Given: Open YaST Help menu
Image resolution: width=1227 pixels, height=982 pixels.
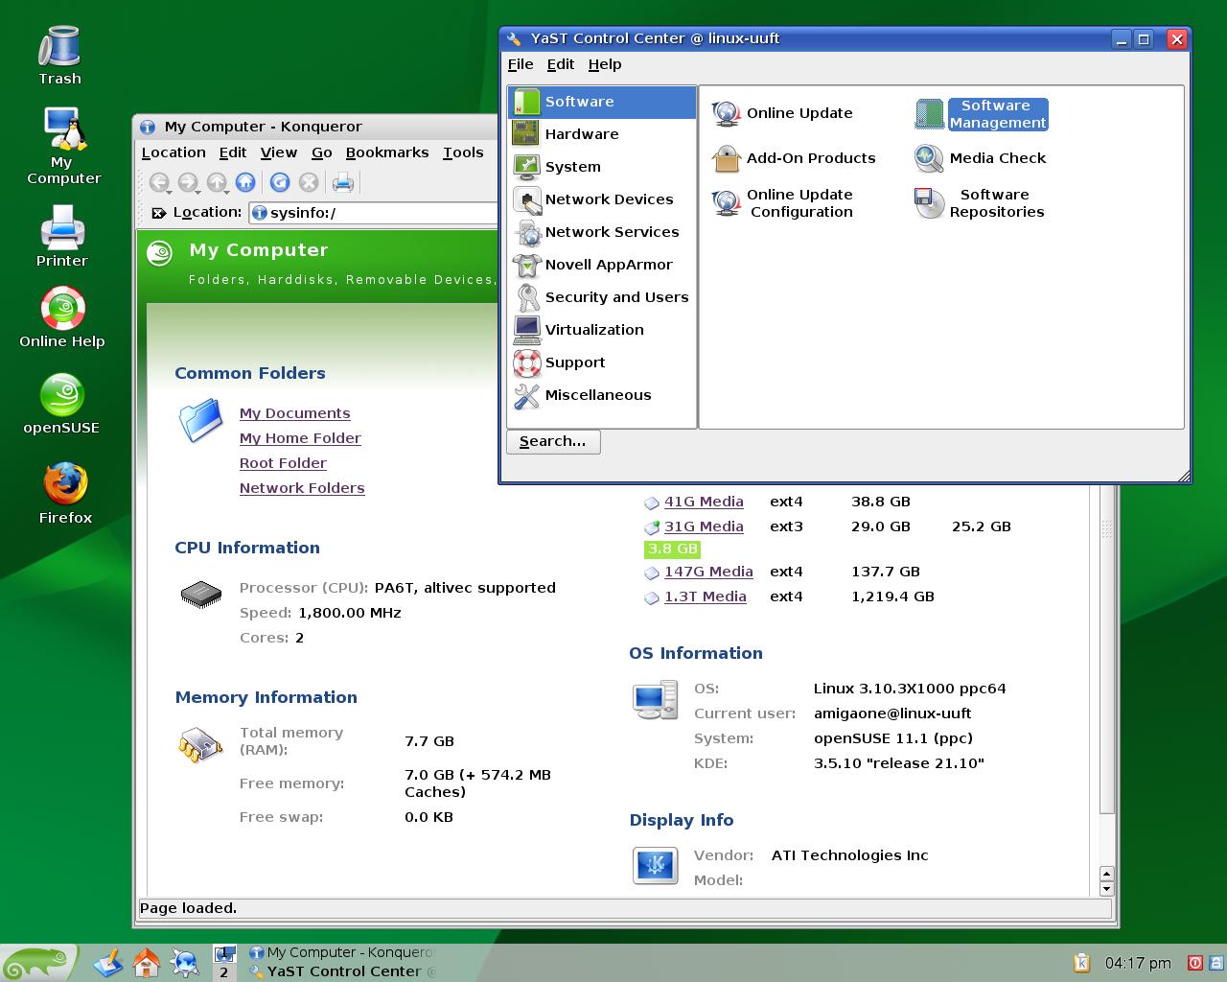Looking at the screenshot, I should [x=605, y=64].
